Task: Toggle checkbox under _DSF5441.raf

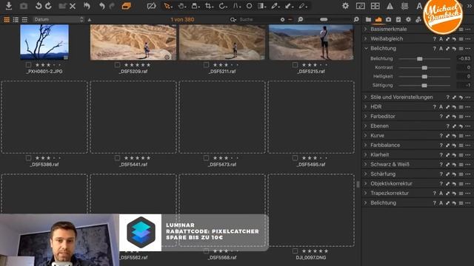Action: click(117, 158)
